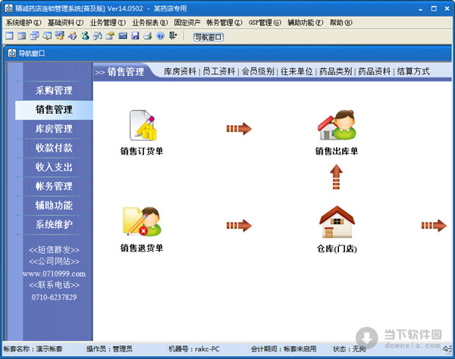Click the blue question mark help icon
The image size is (455, 359).
(x=161, y=36)
